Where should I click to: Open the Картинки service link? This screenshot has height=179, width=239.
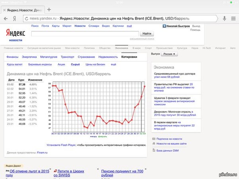[x=118, y=26]
